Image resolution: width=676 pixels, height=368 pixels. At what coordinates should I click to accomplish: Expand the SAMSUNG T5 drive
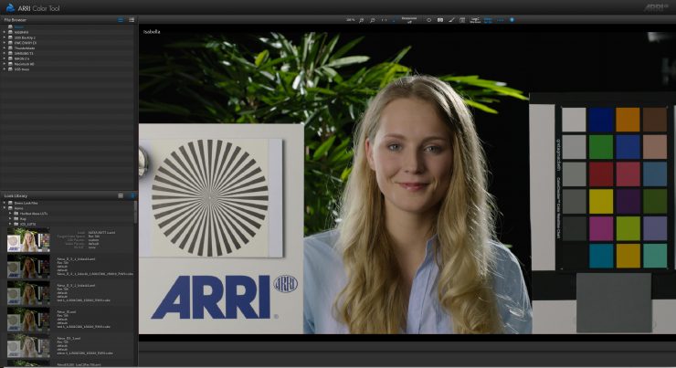click(x=5, y=53)
